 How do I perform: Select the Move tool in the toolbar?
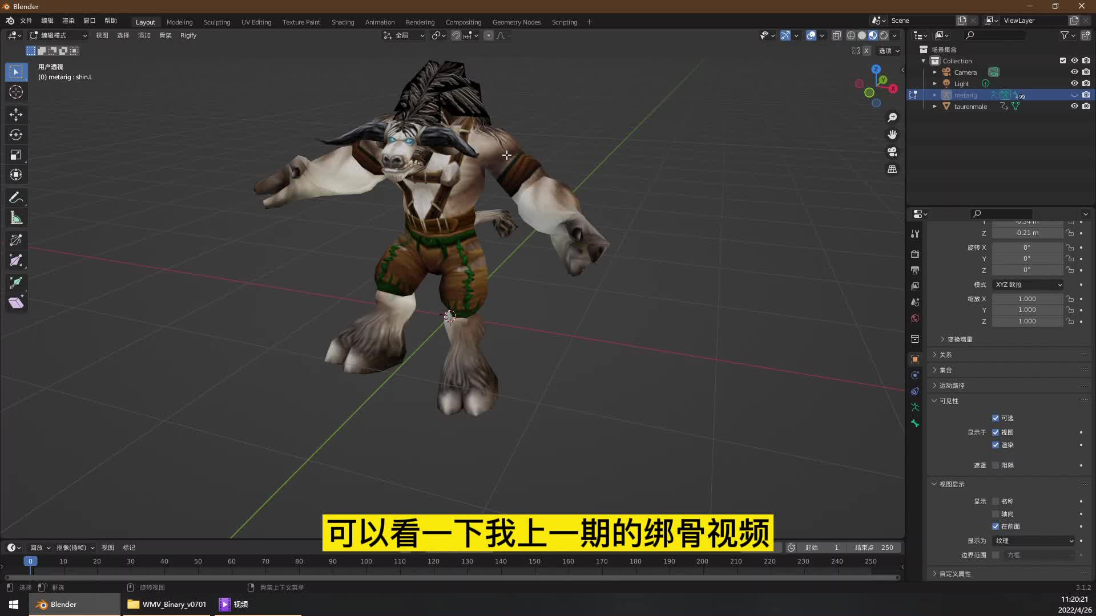16,115
